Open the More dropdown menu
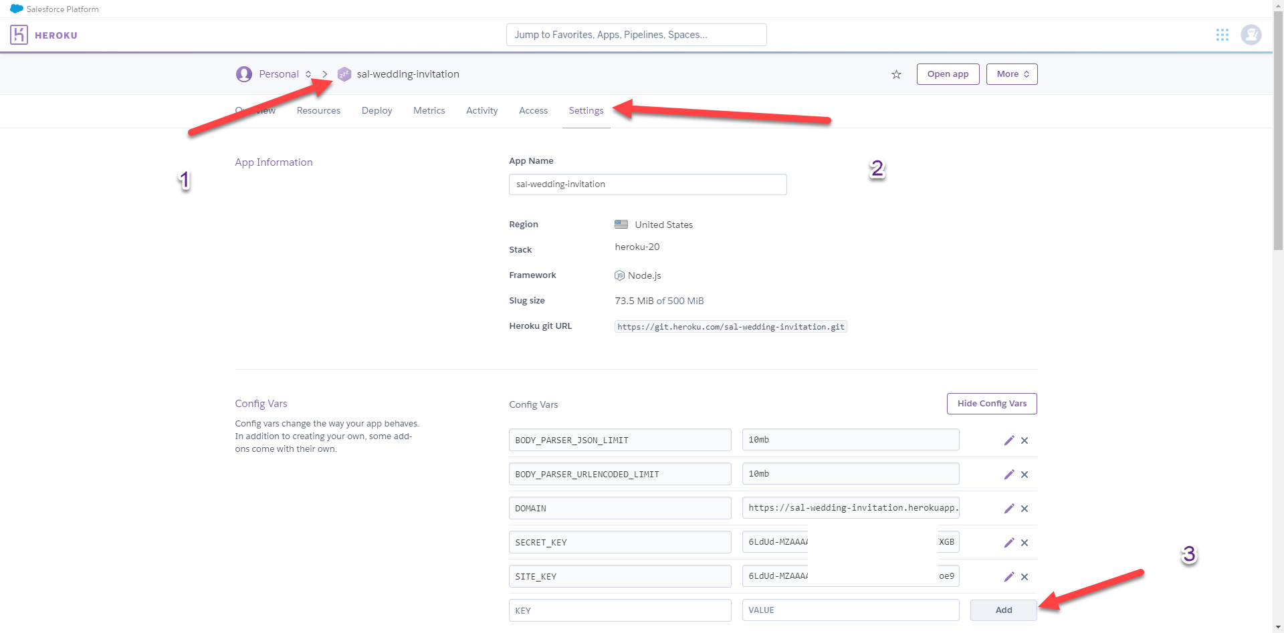Image resolution: width=1284 pixels, height=633 pixels. point(1012,74)
